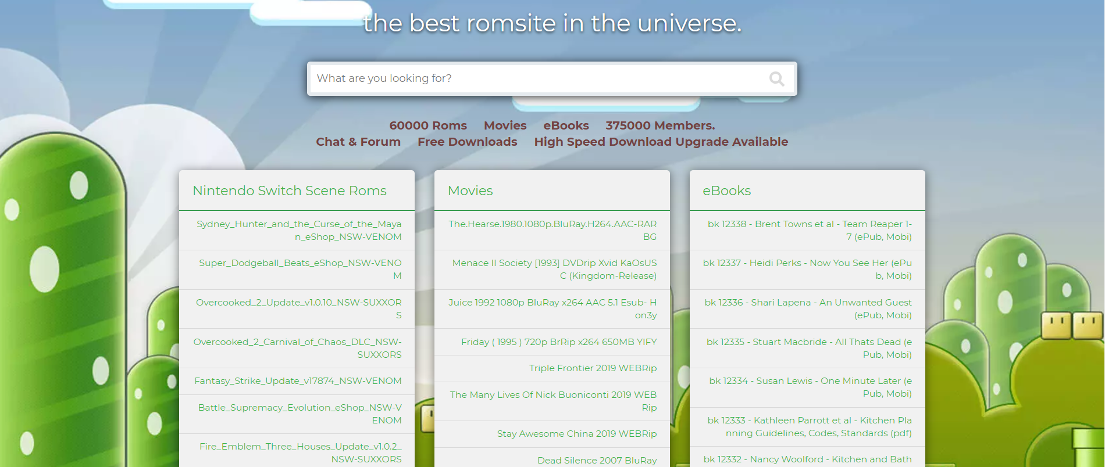Open the 'eBooks' link below the search bar
The height and width of the screenshot is (467, 1105).
click(x=566, y=125)
